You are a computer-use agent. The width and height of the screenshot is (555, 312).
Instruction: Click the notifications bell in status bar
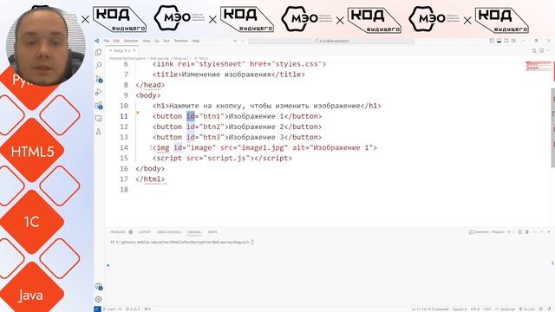[x=549, y=309]
